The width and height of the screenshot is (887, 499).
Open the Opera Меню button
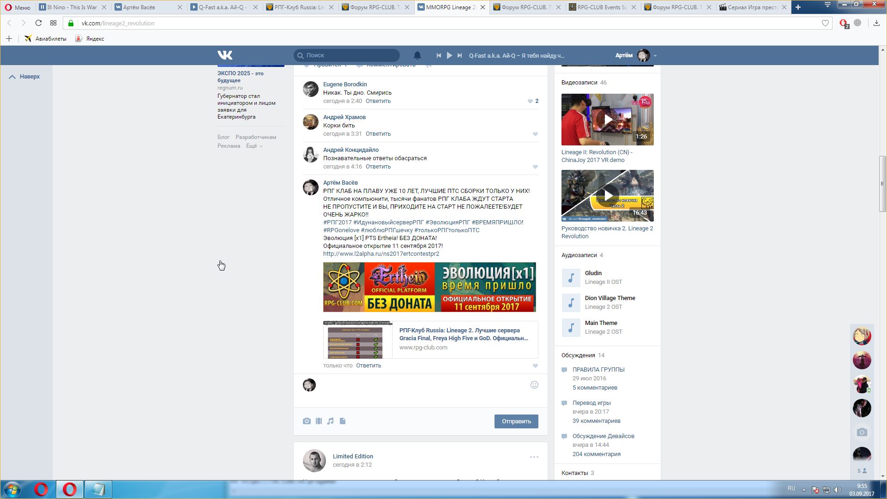(18, 7)
